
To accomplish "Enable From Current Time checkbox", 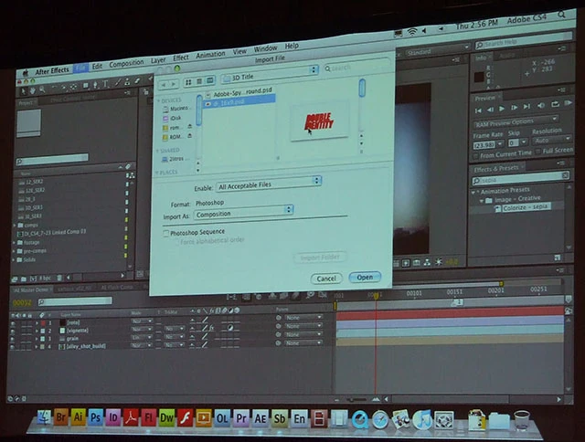I will pos(475,156).
